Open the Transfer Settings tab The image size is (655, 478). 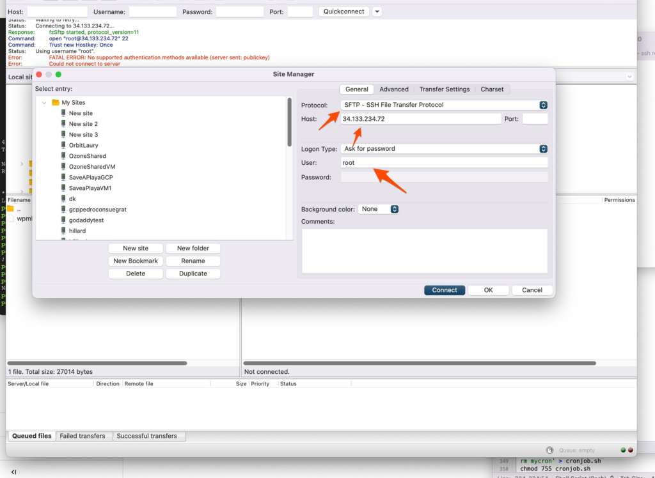pyautogui.click(x=444, y=89)
